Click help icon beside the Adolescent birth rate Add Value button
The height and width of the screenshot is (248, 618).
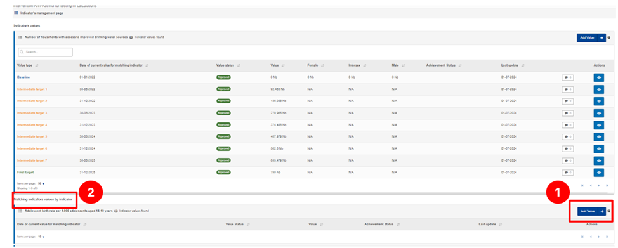tap(609, 211)
